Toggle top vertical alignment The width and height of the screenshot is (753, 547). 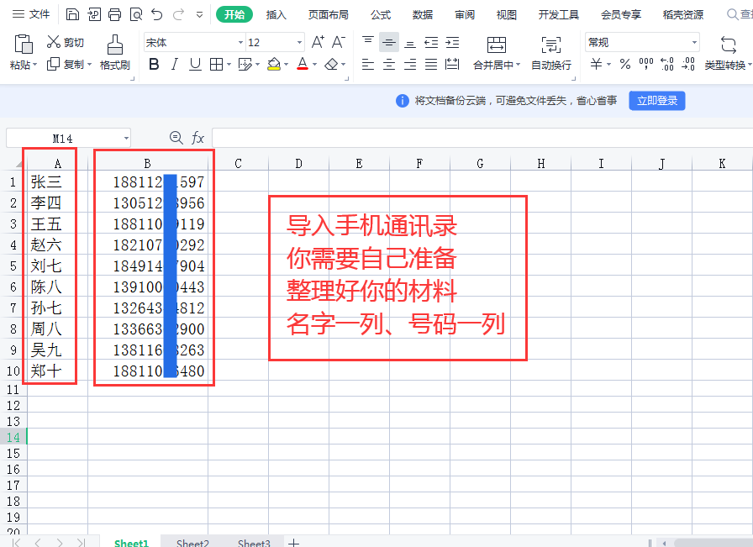pyautogui.click(x=368, y=40)
